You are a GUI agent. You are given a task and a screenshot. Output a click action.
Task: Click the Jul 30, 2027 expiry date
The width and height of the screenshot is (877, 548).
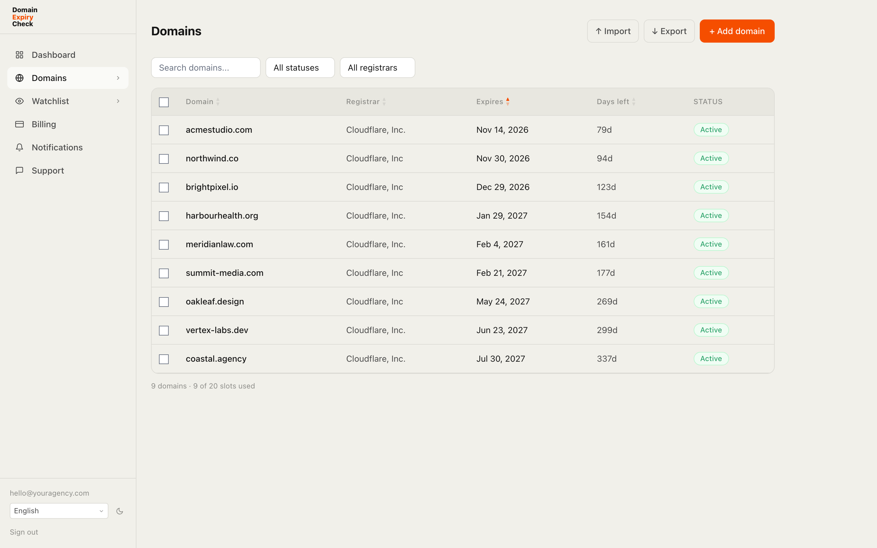[x=501, y=359]
